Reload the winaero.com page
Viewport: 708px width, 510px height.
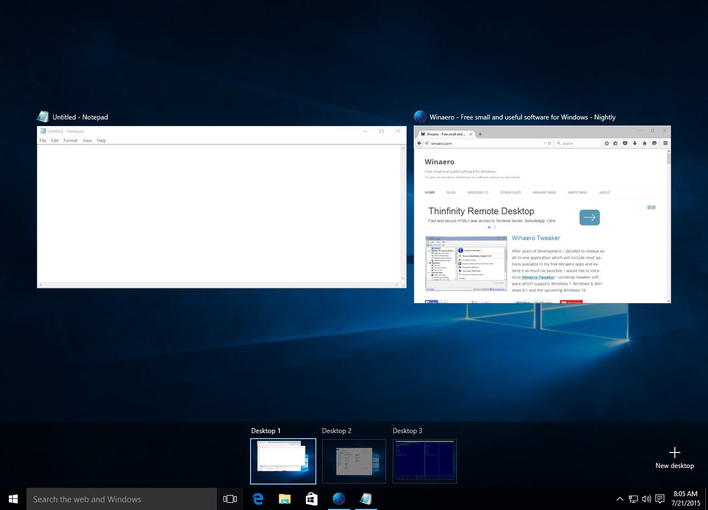549,143
